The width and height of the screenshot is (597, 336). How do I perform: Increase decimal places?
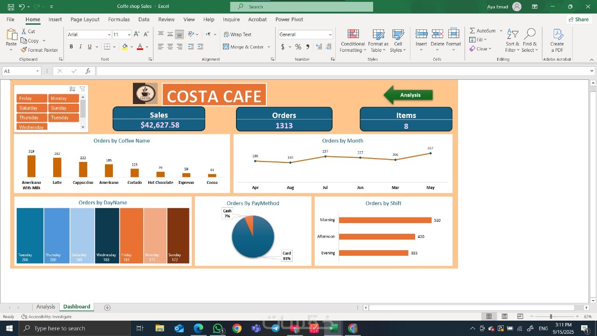[319, 47]
